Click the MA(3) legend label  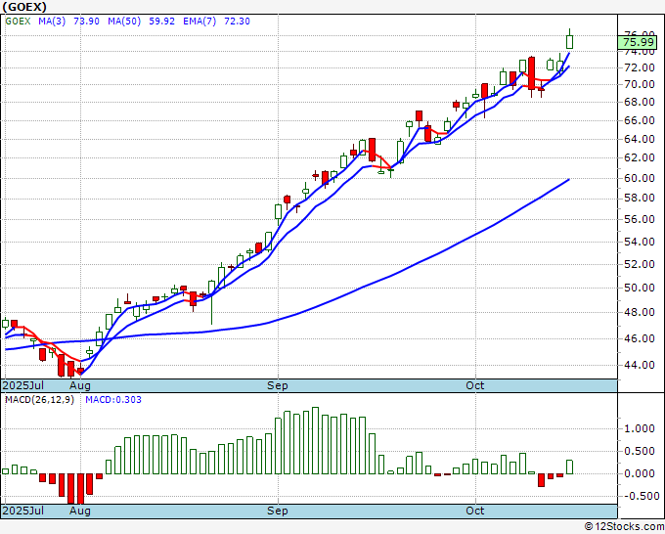52,22
